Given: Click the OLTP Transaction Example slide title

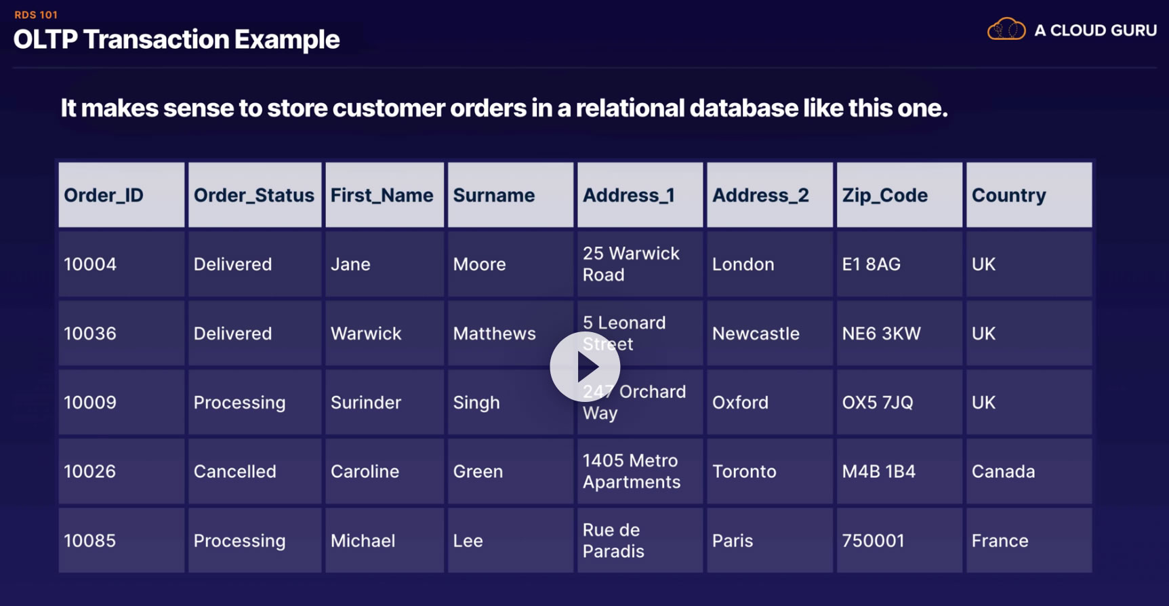Looking at the screenshot, I should point(176,39).
